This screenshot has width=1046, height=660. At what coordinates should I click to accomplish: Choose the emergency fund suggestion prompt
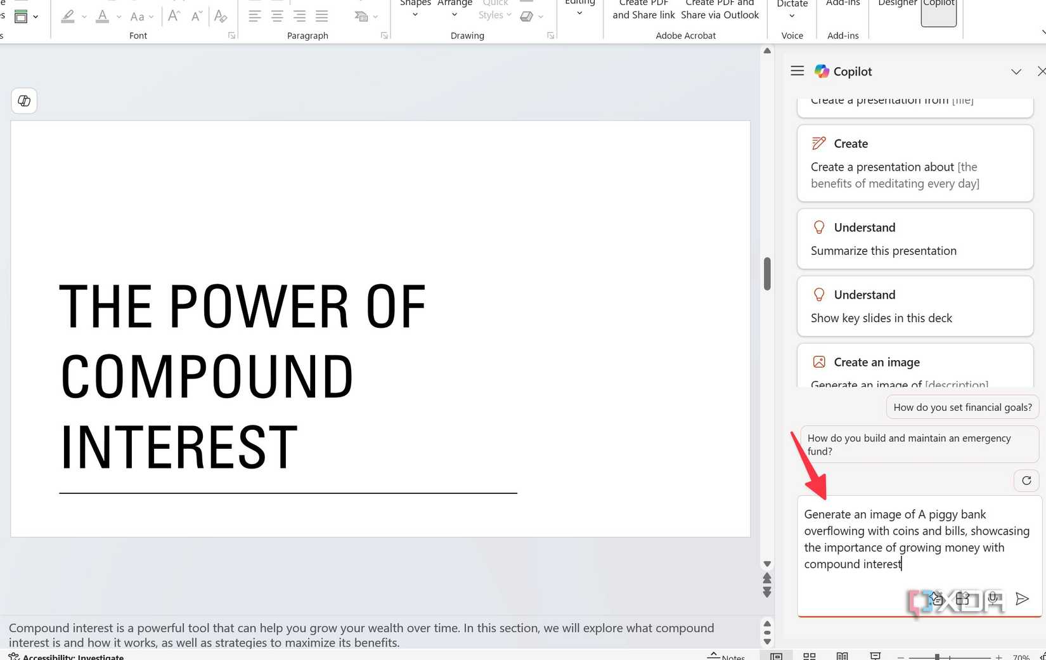(919, 444)
